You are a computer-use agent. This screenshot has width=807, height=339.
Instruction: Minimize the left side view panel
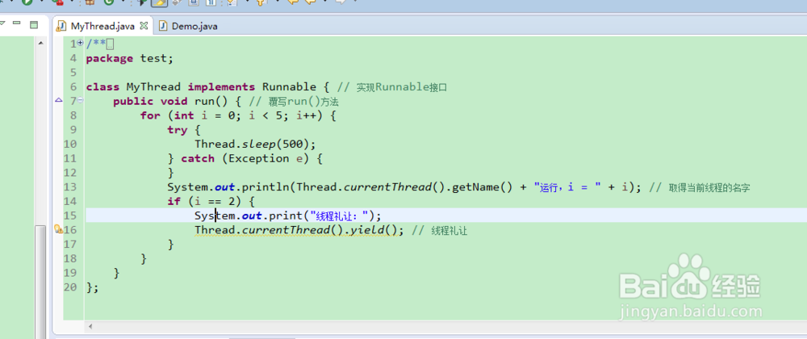[16, 23]
